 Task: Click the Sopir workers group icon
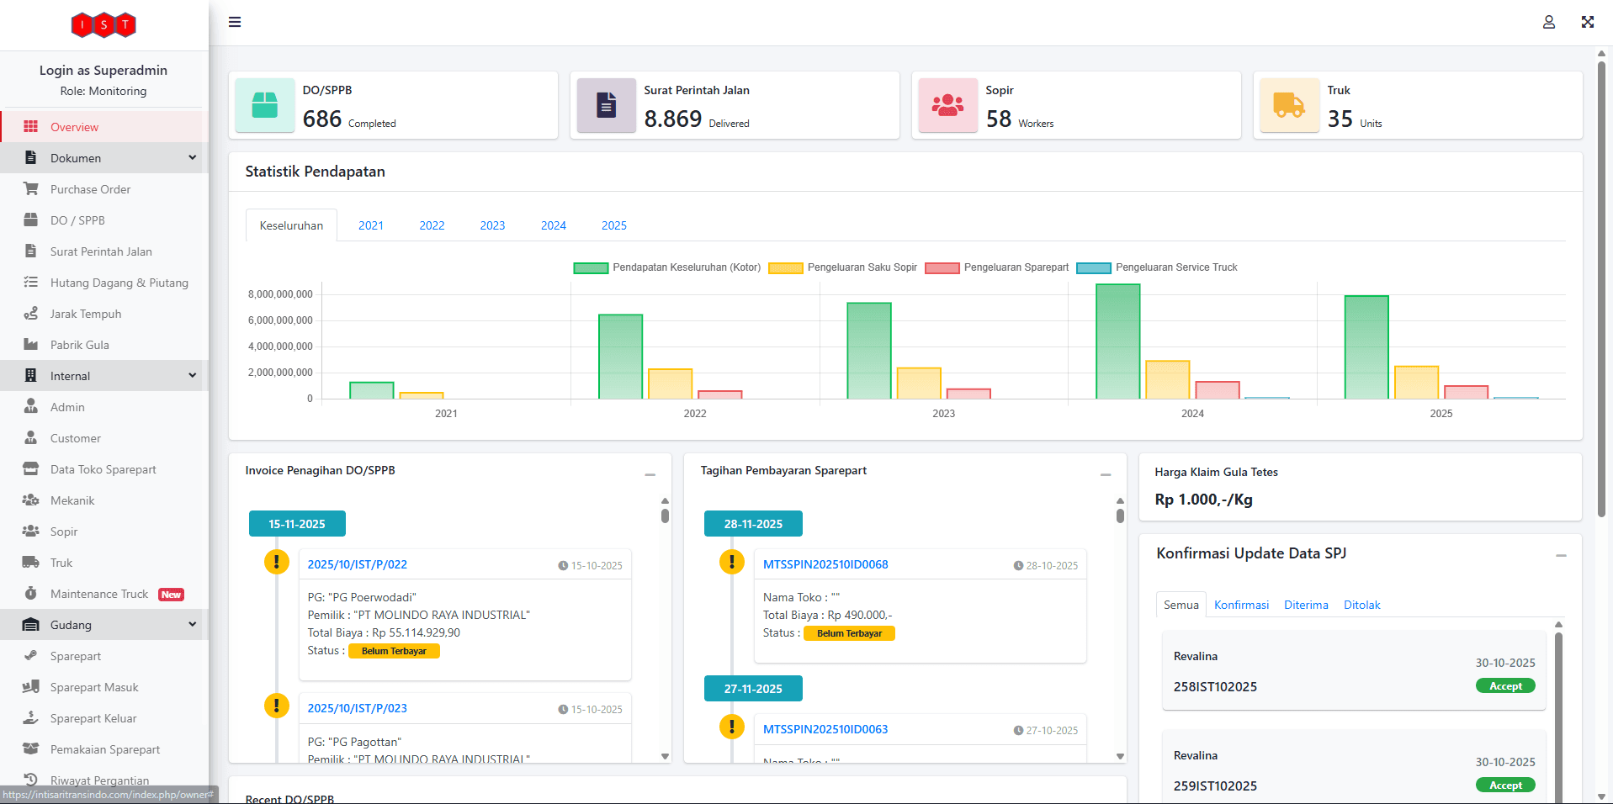[x=948, y=105]
